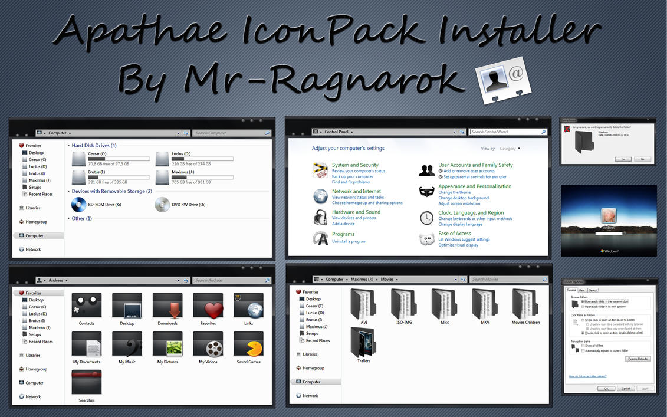Click the Ceasar (C:) capacity bar
This screenshot has width=667, height=417.
pyautogui.click(x=119, y=159)
